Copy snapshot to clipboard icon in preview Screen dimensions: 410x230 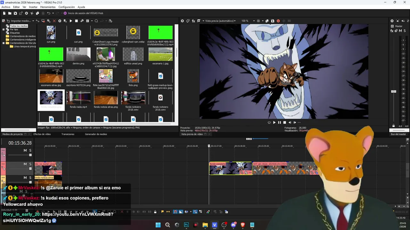click(267, 21)
